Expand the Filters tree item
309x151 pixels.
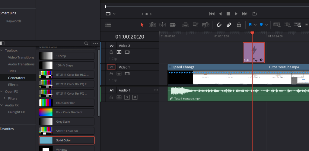click(5, 98)
